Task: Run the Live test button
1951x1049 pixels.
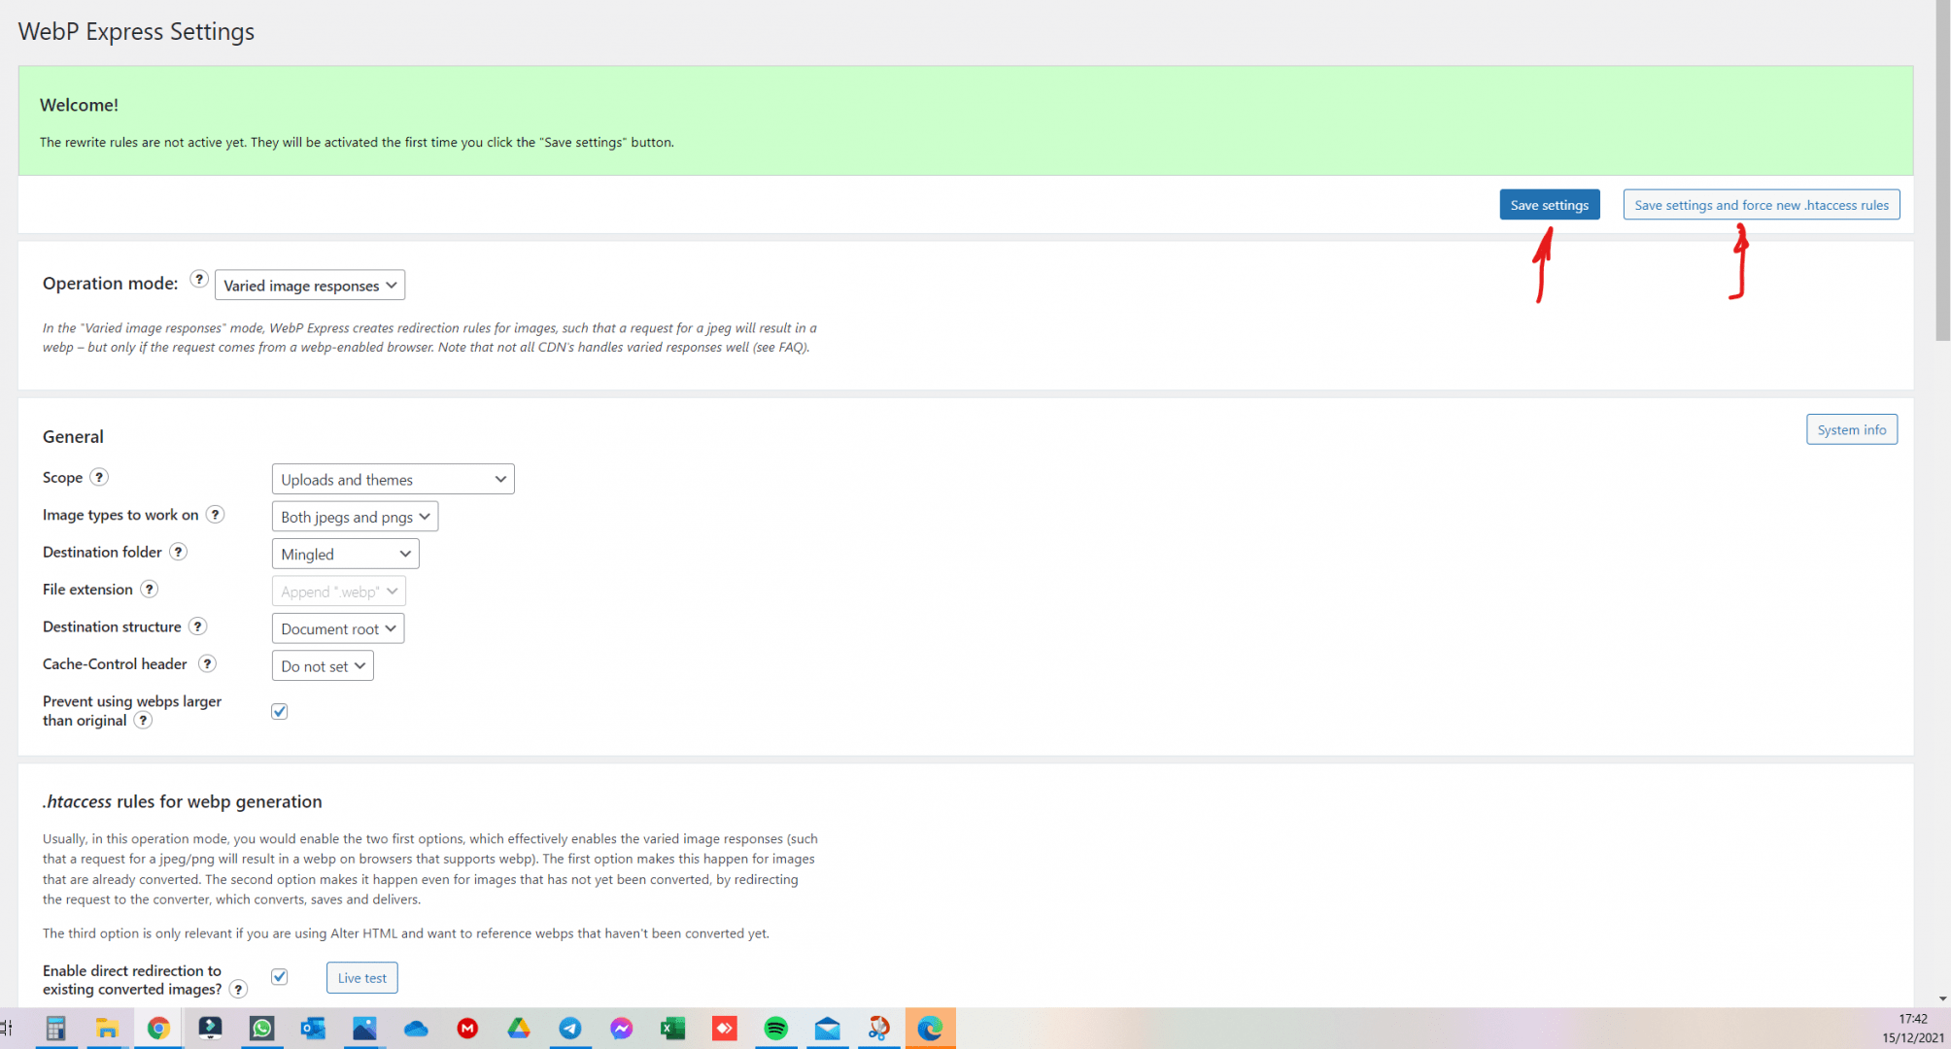Action: (x=362, y=978)
